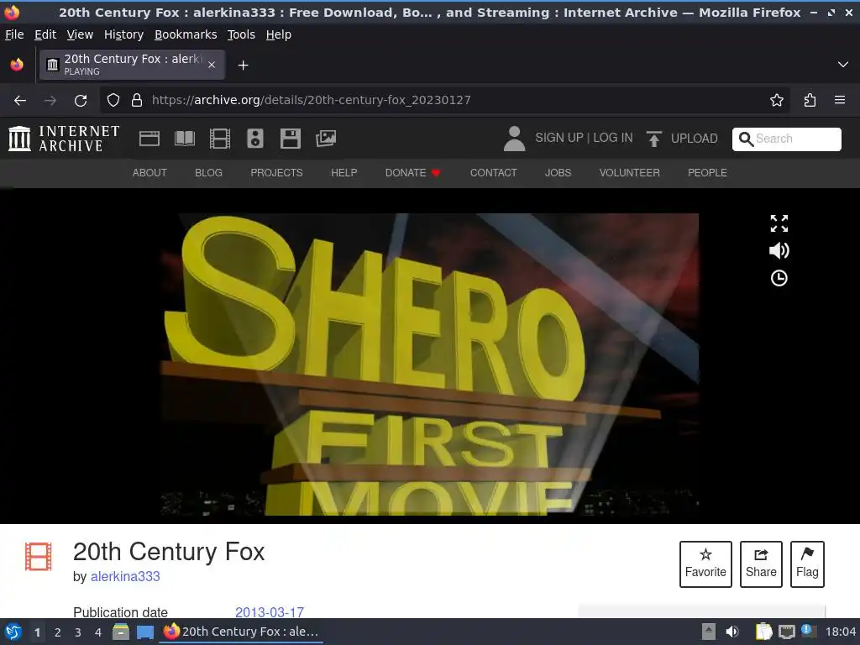Show site security padlock info
The height and width of the screenshot is (645, 860).
click(137, 100)
